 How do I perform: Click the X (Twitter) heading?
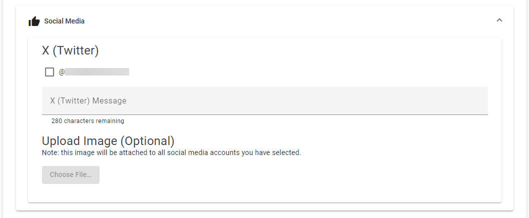pos(70,50)
